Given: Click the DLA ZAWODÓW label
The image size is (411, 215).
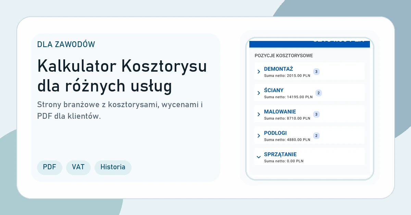Looking at the screenshot, I should pyautogui.click(x=66, y=44).
